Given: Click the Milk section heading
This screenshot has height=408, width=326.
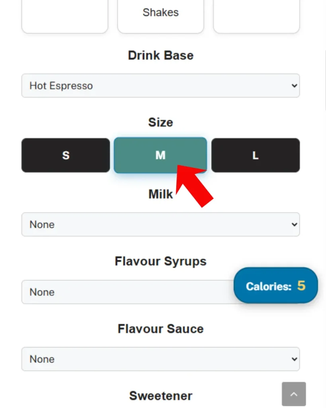Looking at the screenshot, I should [160, 194].
